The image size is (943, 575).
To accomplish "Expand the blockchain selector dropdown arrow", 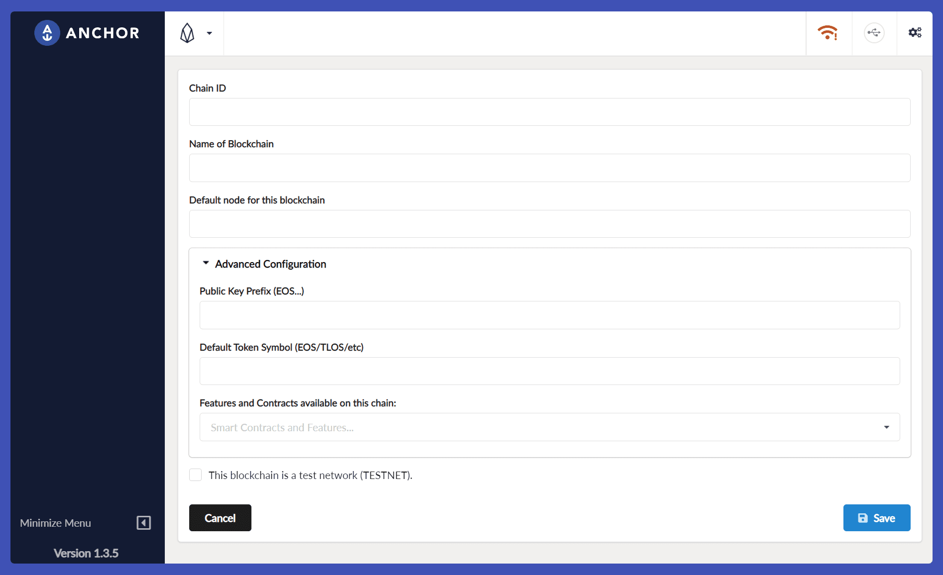I will coord(210,33).
